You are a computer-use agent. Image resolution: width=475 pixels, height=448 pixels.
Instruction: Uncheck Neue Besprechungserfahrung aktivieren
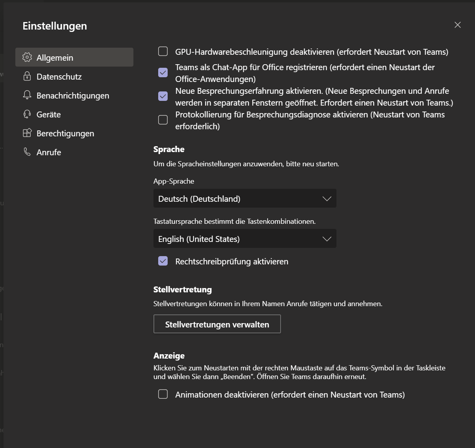coord(163,96)
